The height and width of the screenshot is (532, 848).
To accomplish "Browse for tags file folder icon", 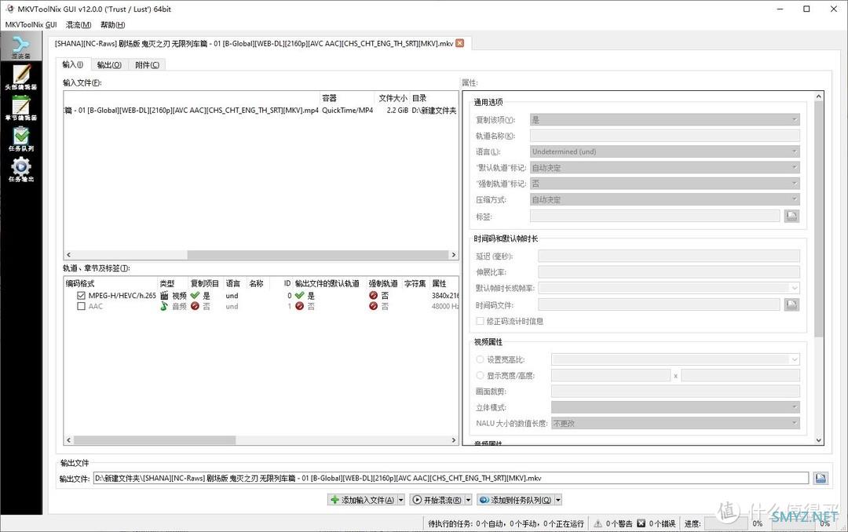I will coord(791,217).
